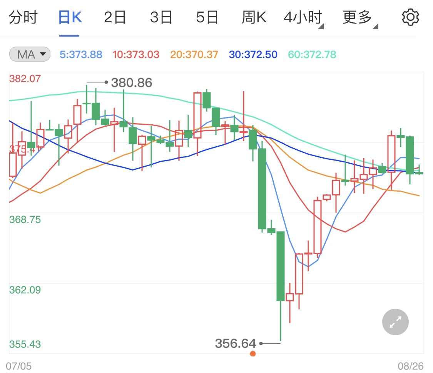The width and height of the screenshot is (433, 373).
Task: Click the MA5 value 5:373.88
Action: click(81, 55)
